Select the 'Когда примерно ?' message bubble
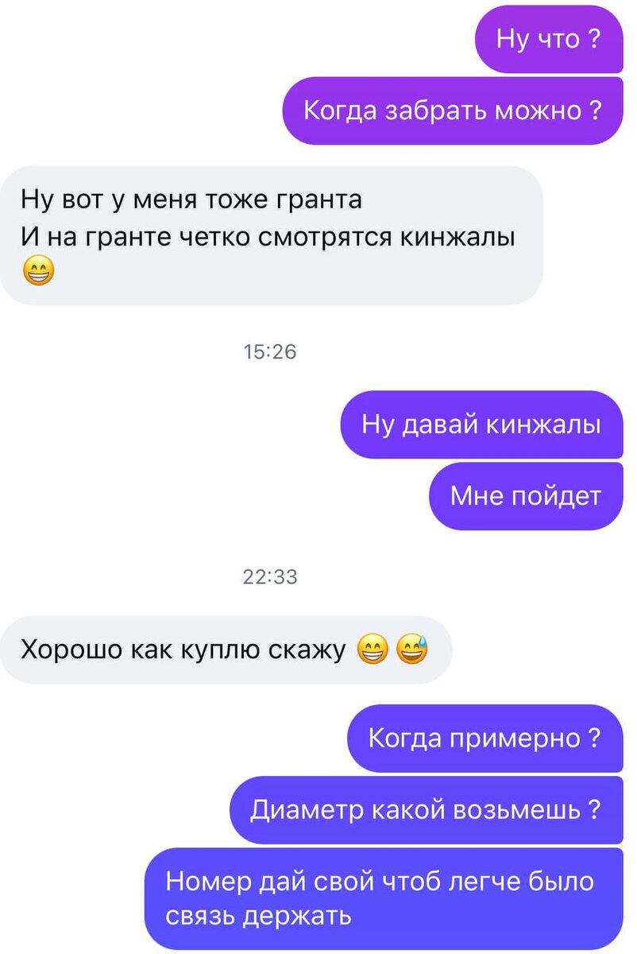The height and width of the screenshot is (954, 637). pos(485,738)
